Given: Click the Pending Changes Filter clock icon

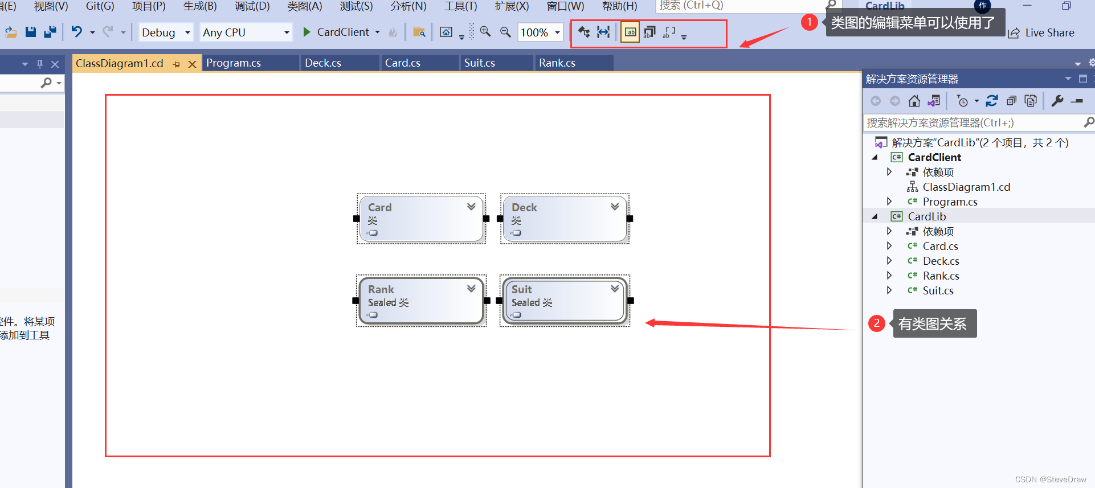Looking at the screenshot, I should [x=962, y=101].
